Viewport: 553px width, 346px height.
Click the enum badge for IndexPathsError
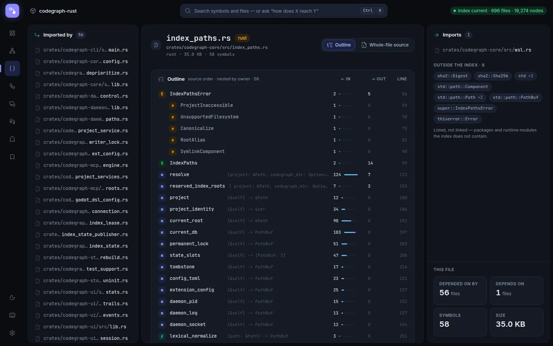(162, 94)
